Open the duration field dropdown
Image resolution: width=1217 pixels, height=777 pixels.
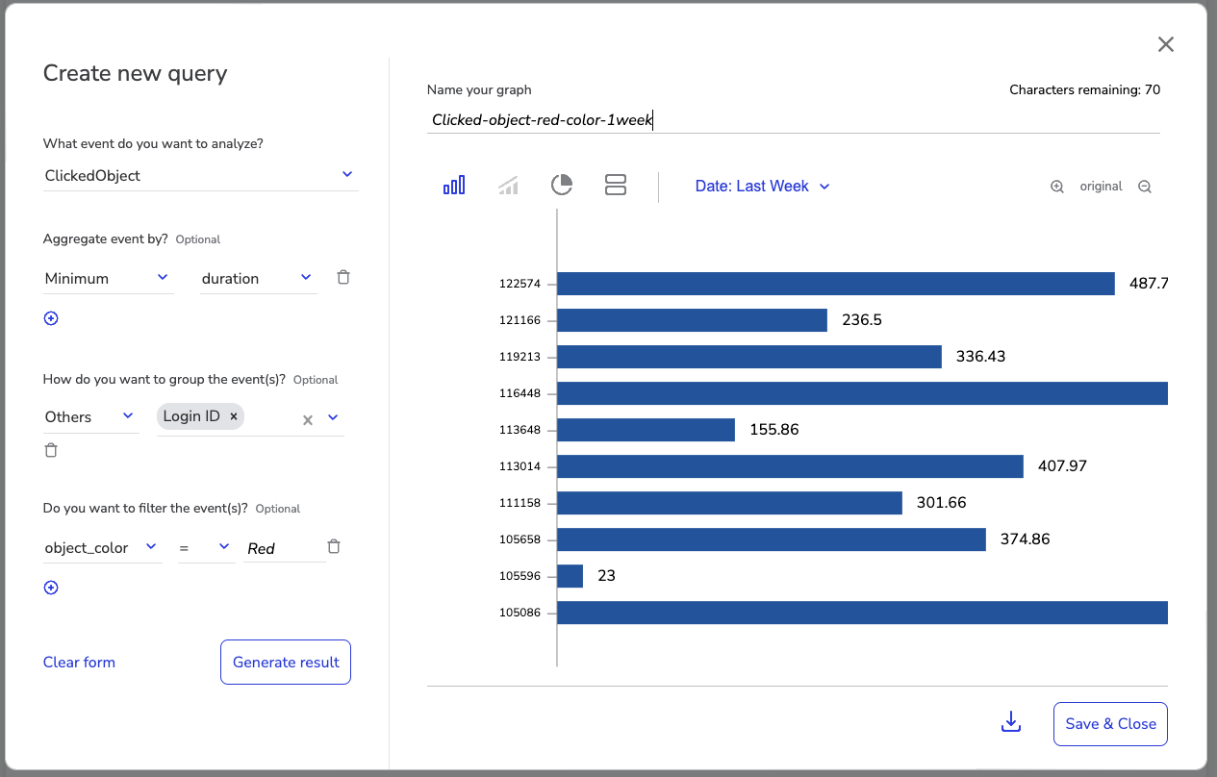(258, 278)
